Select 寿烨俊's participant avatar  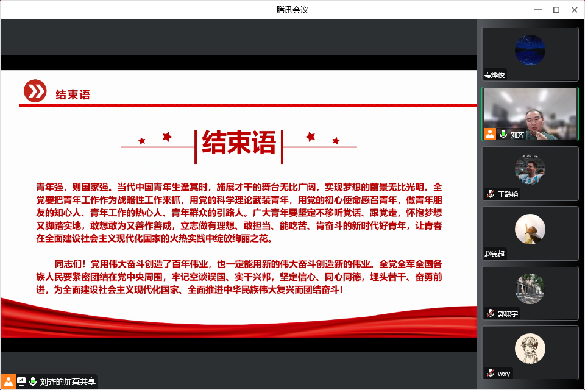530,50
